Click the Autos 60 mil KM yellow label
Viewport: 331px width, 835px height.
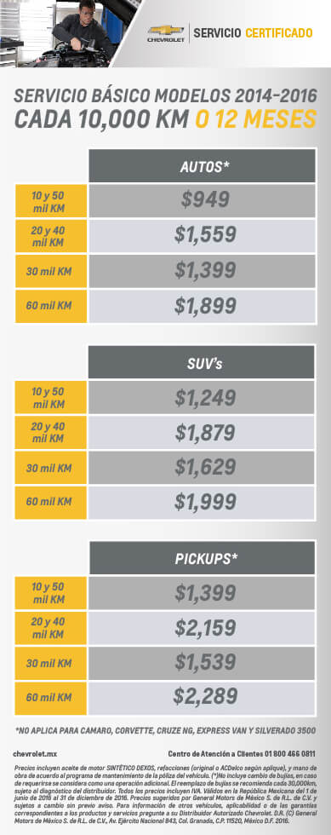point(51,306)
